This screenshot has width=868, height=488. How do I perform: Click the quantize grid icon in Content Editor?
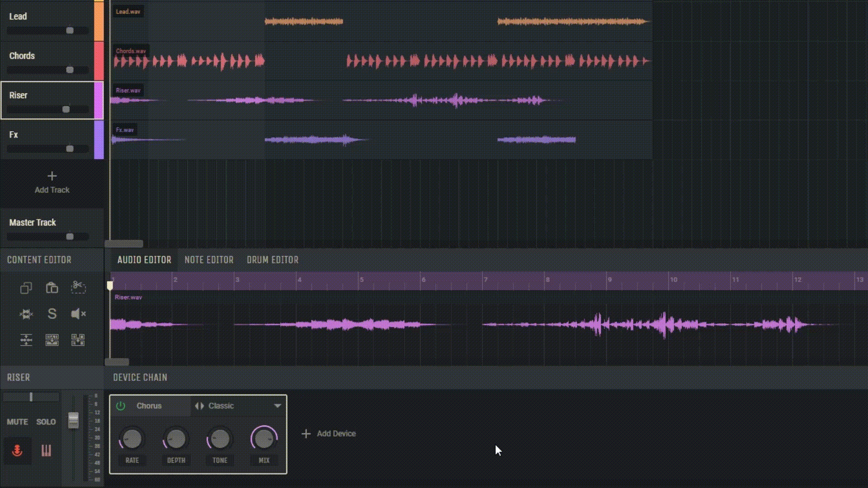pos(78,340)
